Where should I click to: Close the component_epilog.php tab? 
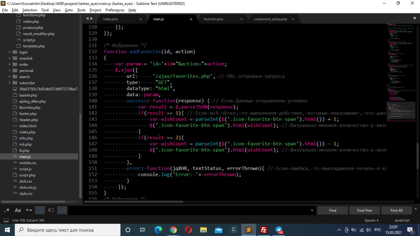coord(293,19)
